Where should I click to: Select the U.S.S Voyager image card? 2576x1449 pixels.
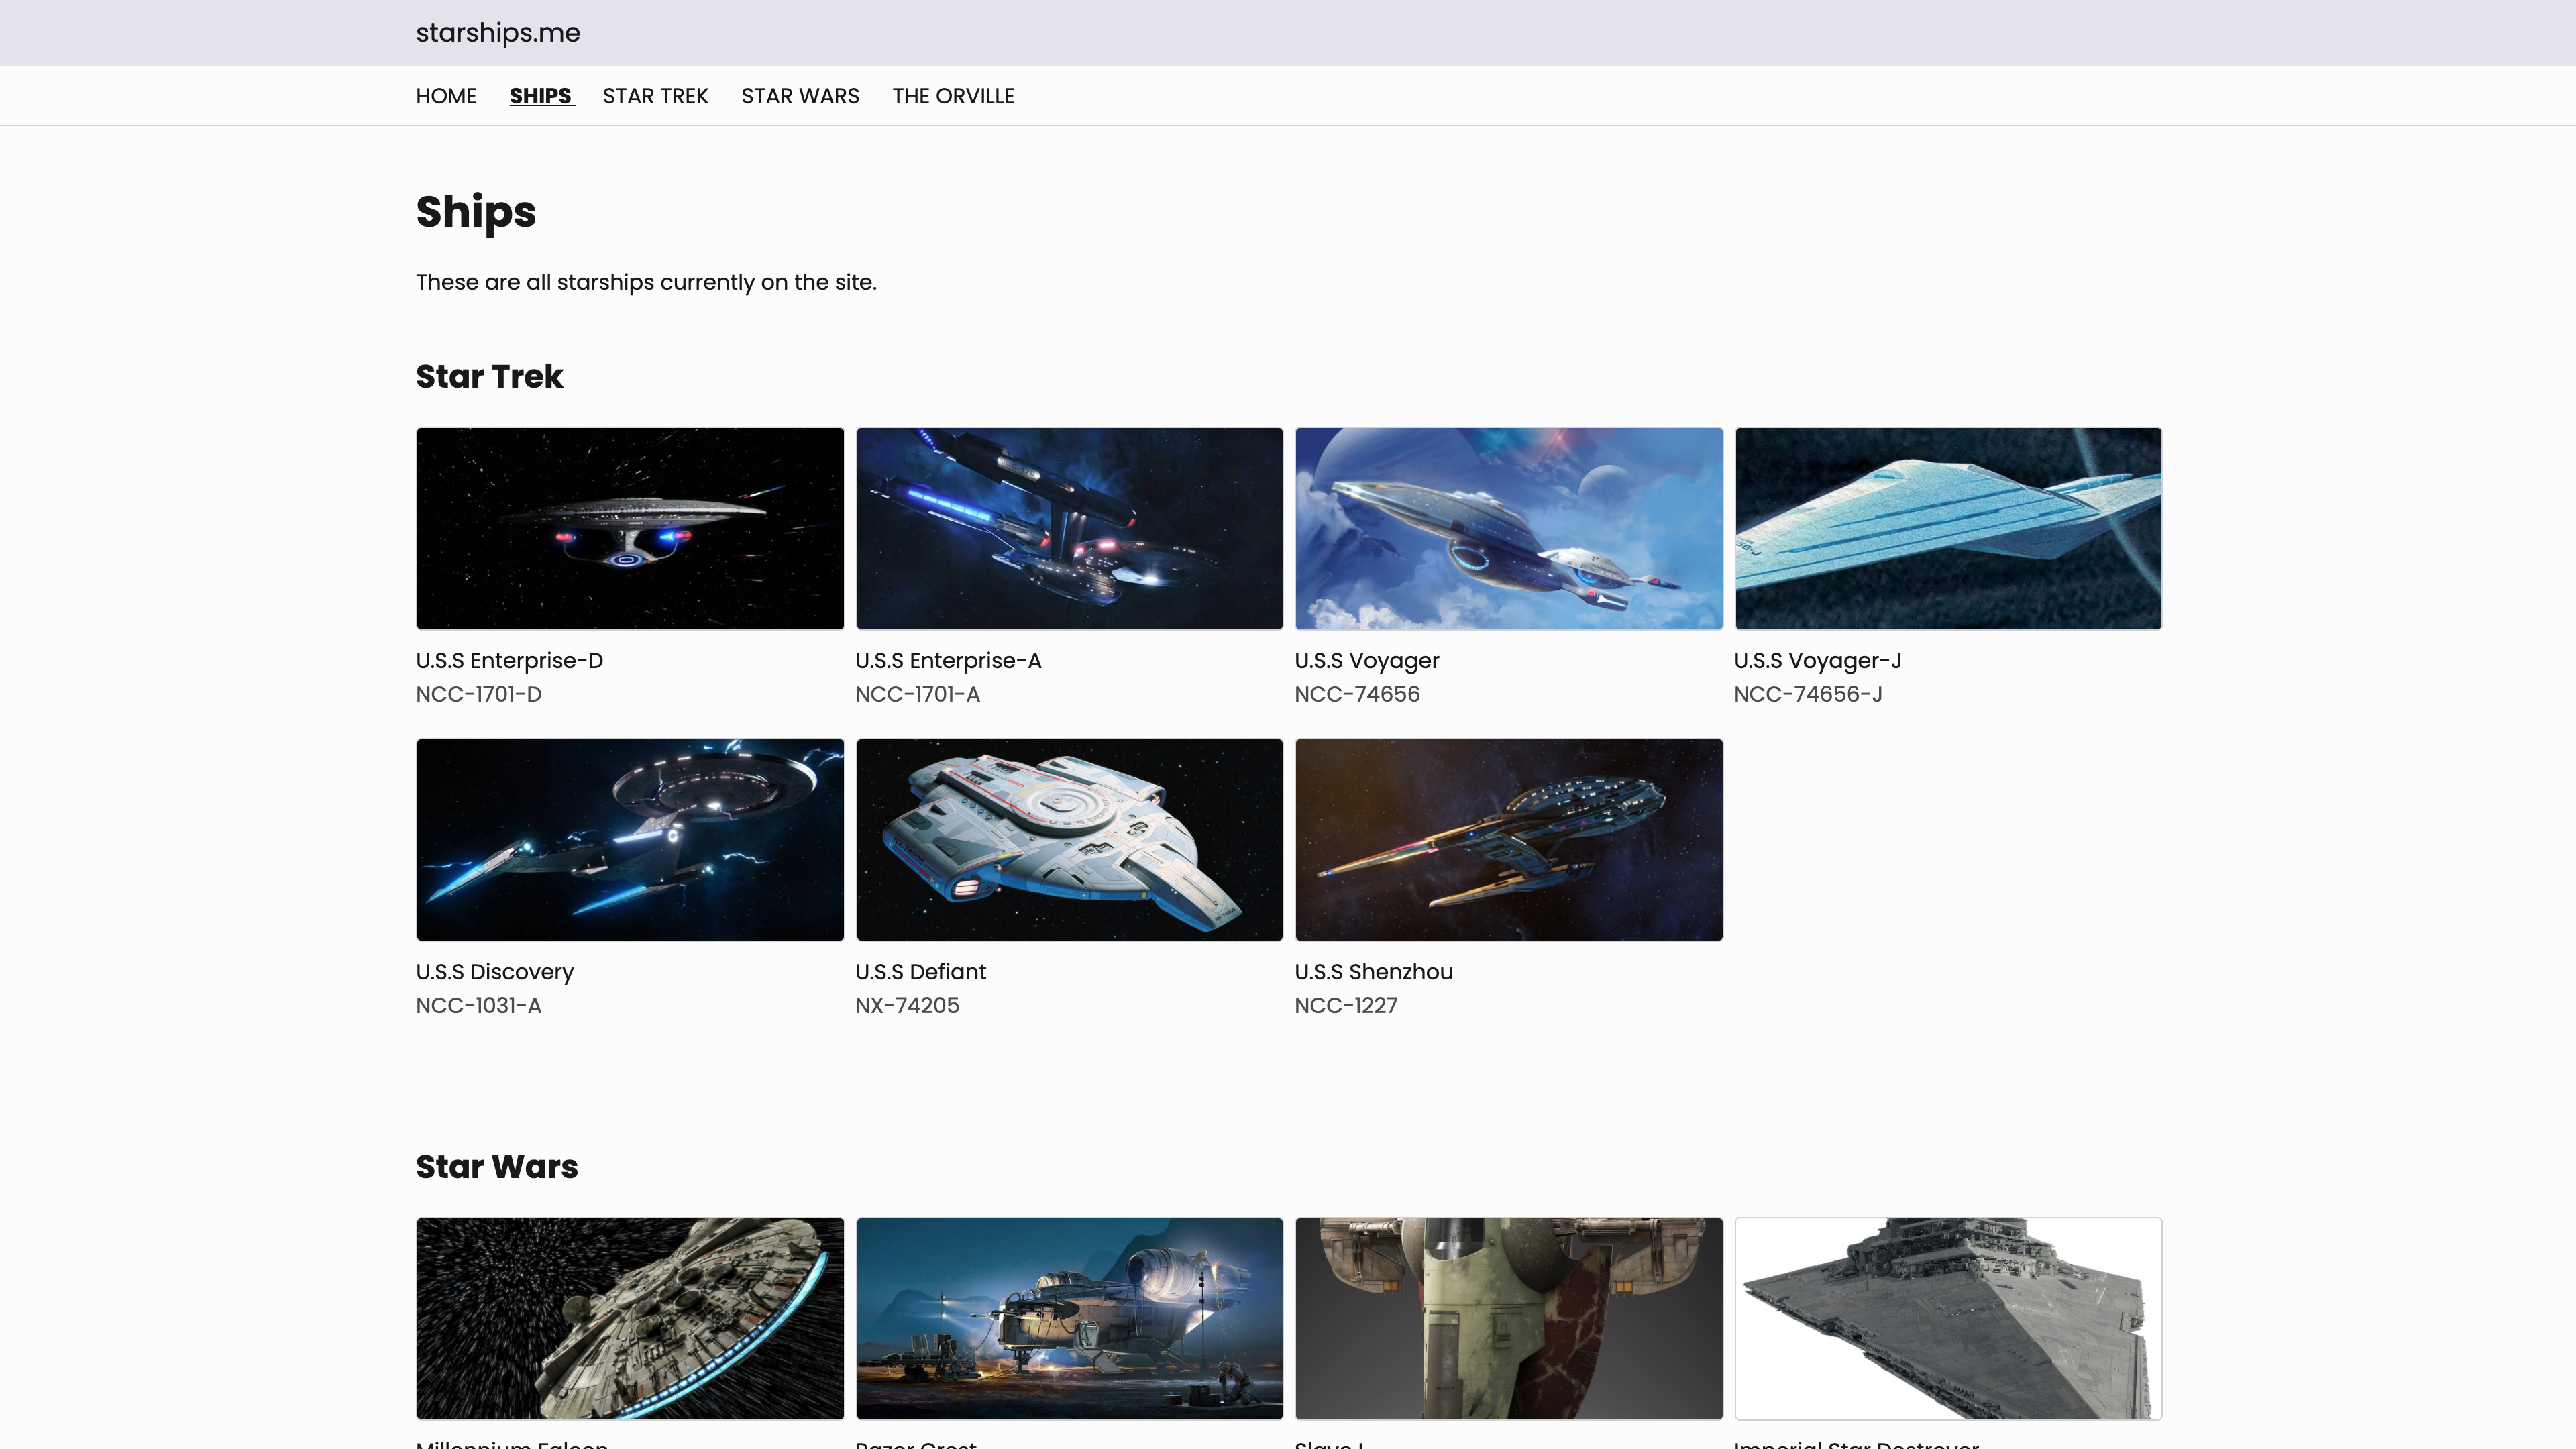point(1508,528)
